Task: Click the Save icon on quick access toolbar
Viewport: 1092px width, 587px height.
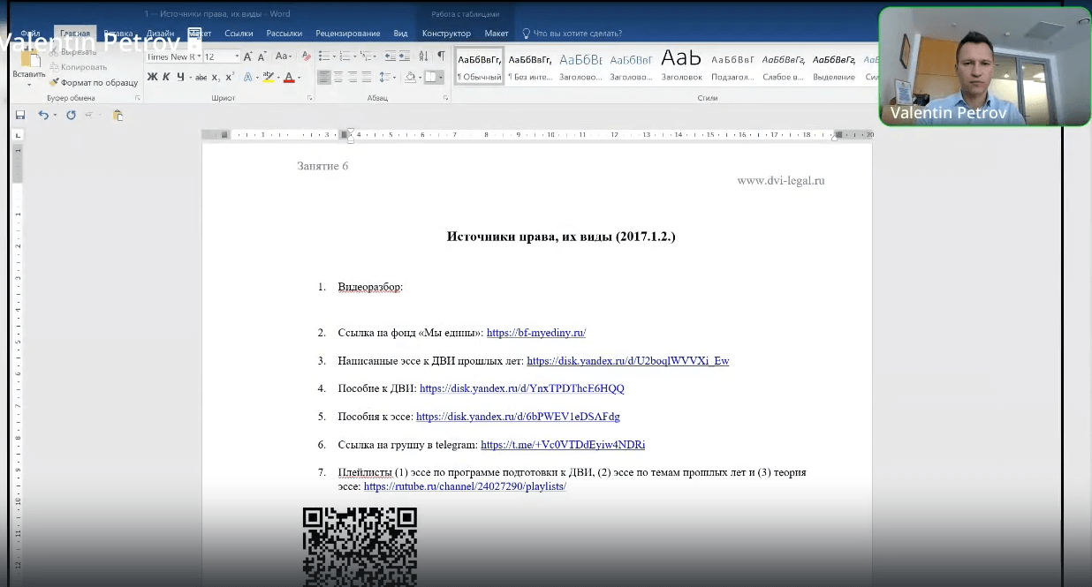Action: click(19, 114)
